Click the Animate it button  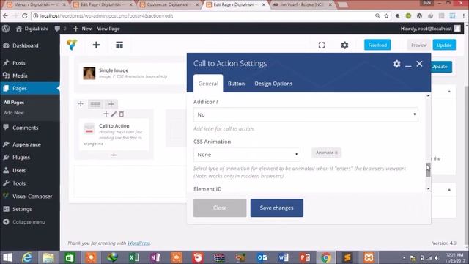(326, 153)
